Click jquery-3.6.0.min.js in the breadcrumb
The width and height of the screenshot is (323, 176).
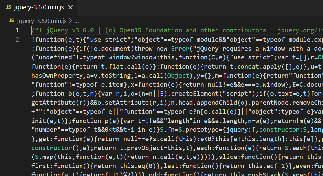(x=42, y=21)
